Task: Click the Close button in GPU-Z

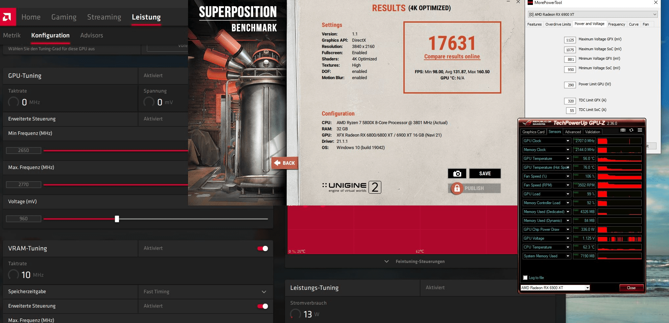Action: pyautogui.click(x=631, y=288)
